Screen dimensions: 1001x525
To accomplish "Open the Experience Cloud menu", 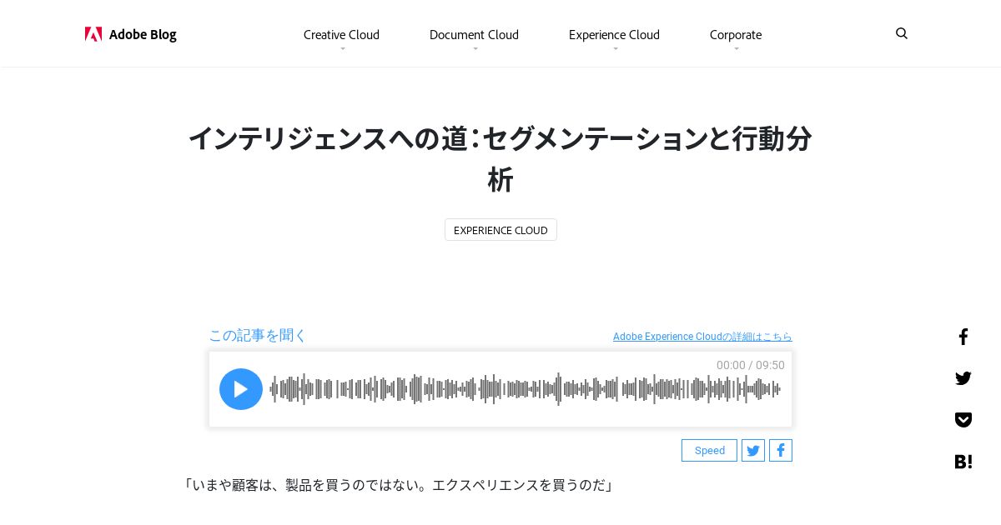I will [614, 34].
